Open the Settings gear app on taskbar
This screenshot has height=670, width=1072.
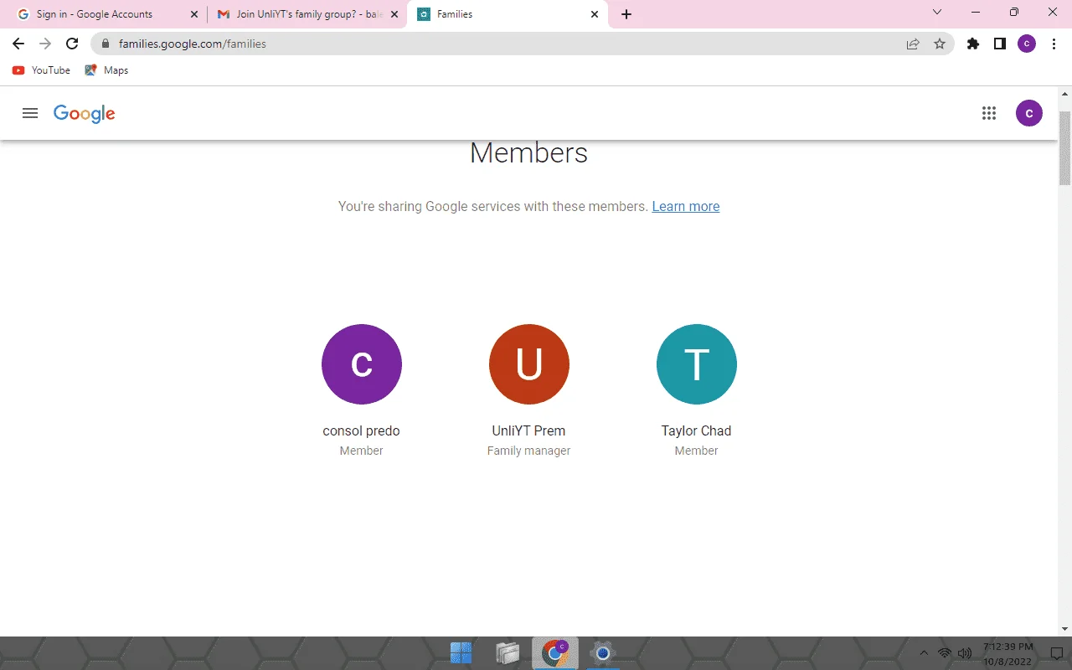pyautogui.click(x=602, y=653)
